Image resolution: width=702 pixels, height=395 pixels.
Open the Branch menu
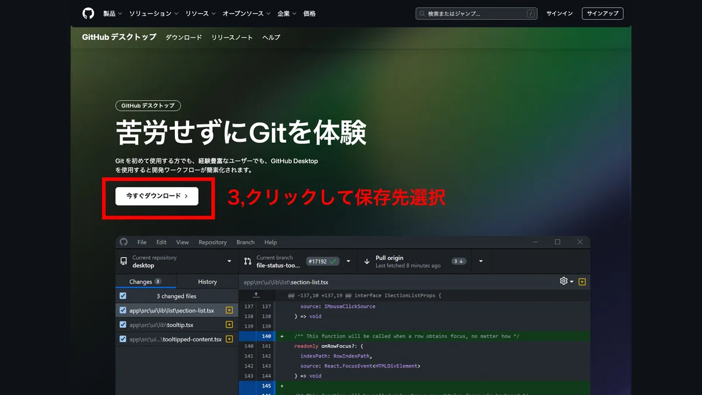pyautogui.click(x=246, y=242)
